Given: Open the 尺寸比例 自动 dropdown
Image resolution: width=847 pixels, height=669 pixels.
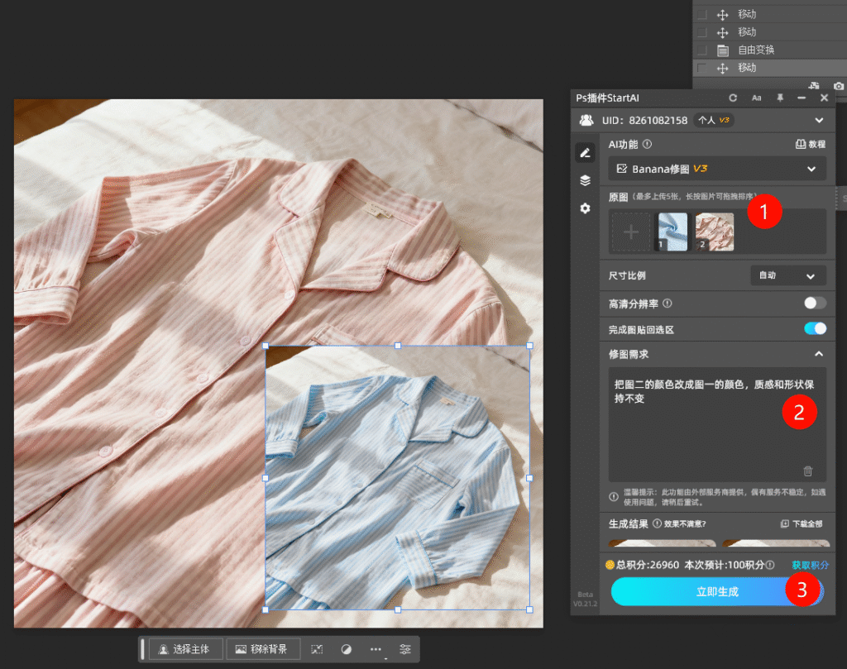Looking at the screenshot, I should tap(787, 275).
